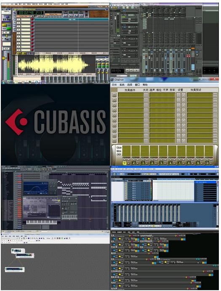Viewport: 221px width, 291px height.
Task: Click the first row load button in Chainer
Action: coord(114,95)
